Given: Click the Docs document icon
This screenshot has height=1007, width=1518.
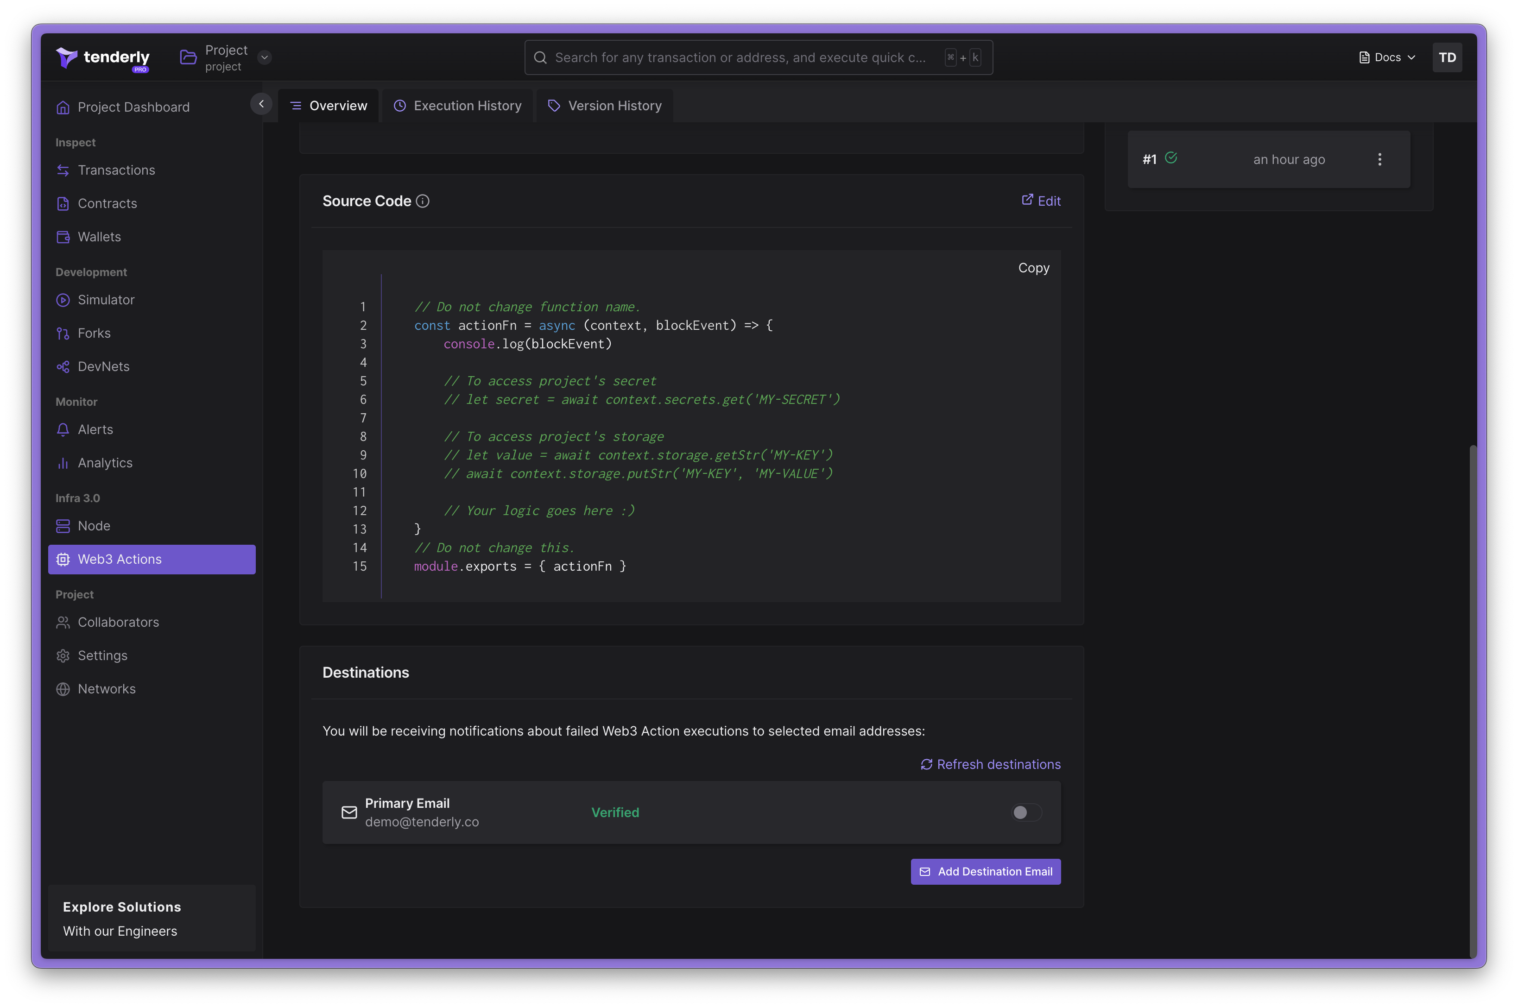Looking at the screenshot, I should [x=1364, y=58].
